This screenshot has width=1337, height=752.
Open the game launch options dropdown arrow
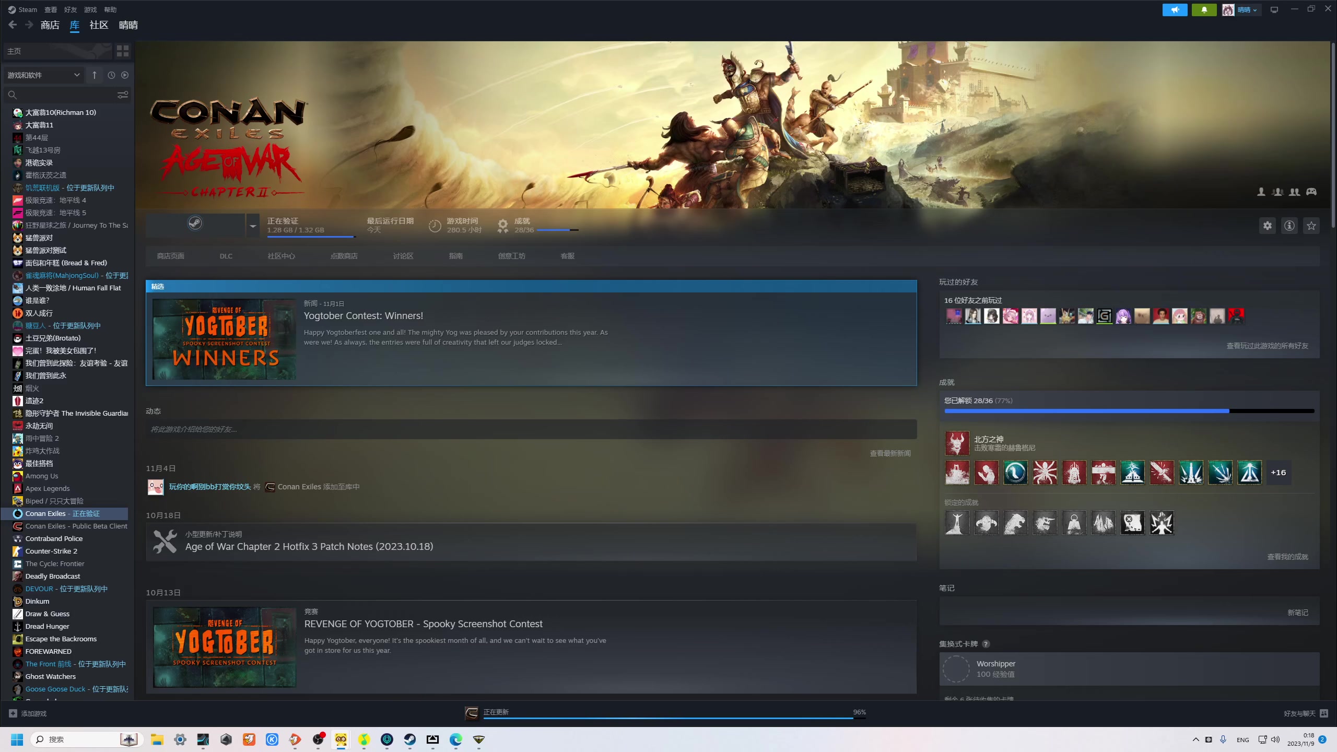tap(253, 226)
